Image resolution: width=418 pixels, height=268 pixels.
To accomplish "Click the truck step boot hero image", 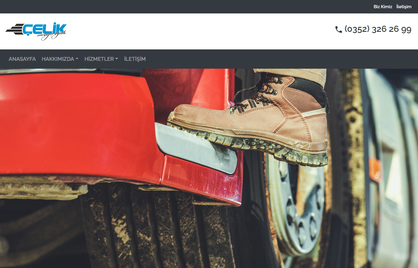I will [209, 168].
